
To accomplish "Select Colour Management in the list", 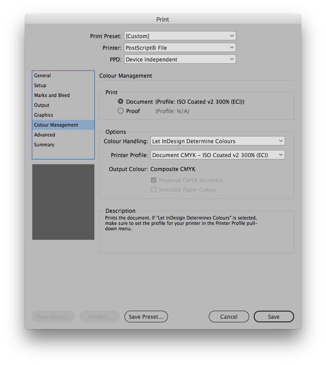I will click(x=63, y=125).
